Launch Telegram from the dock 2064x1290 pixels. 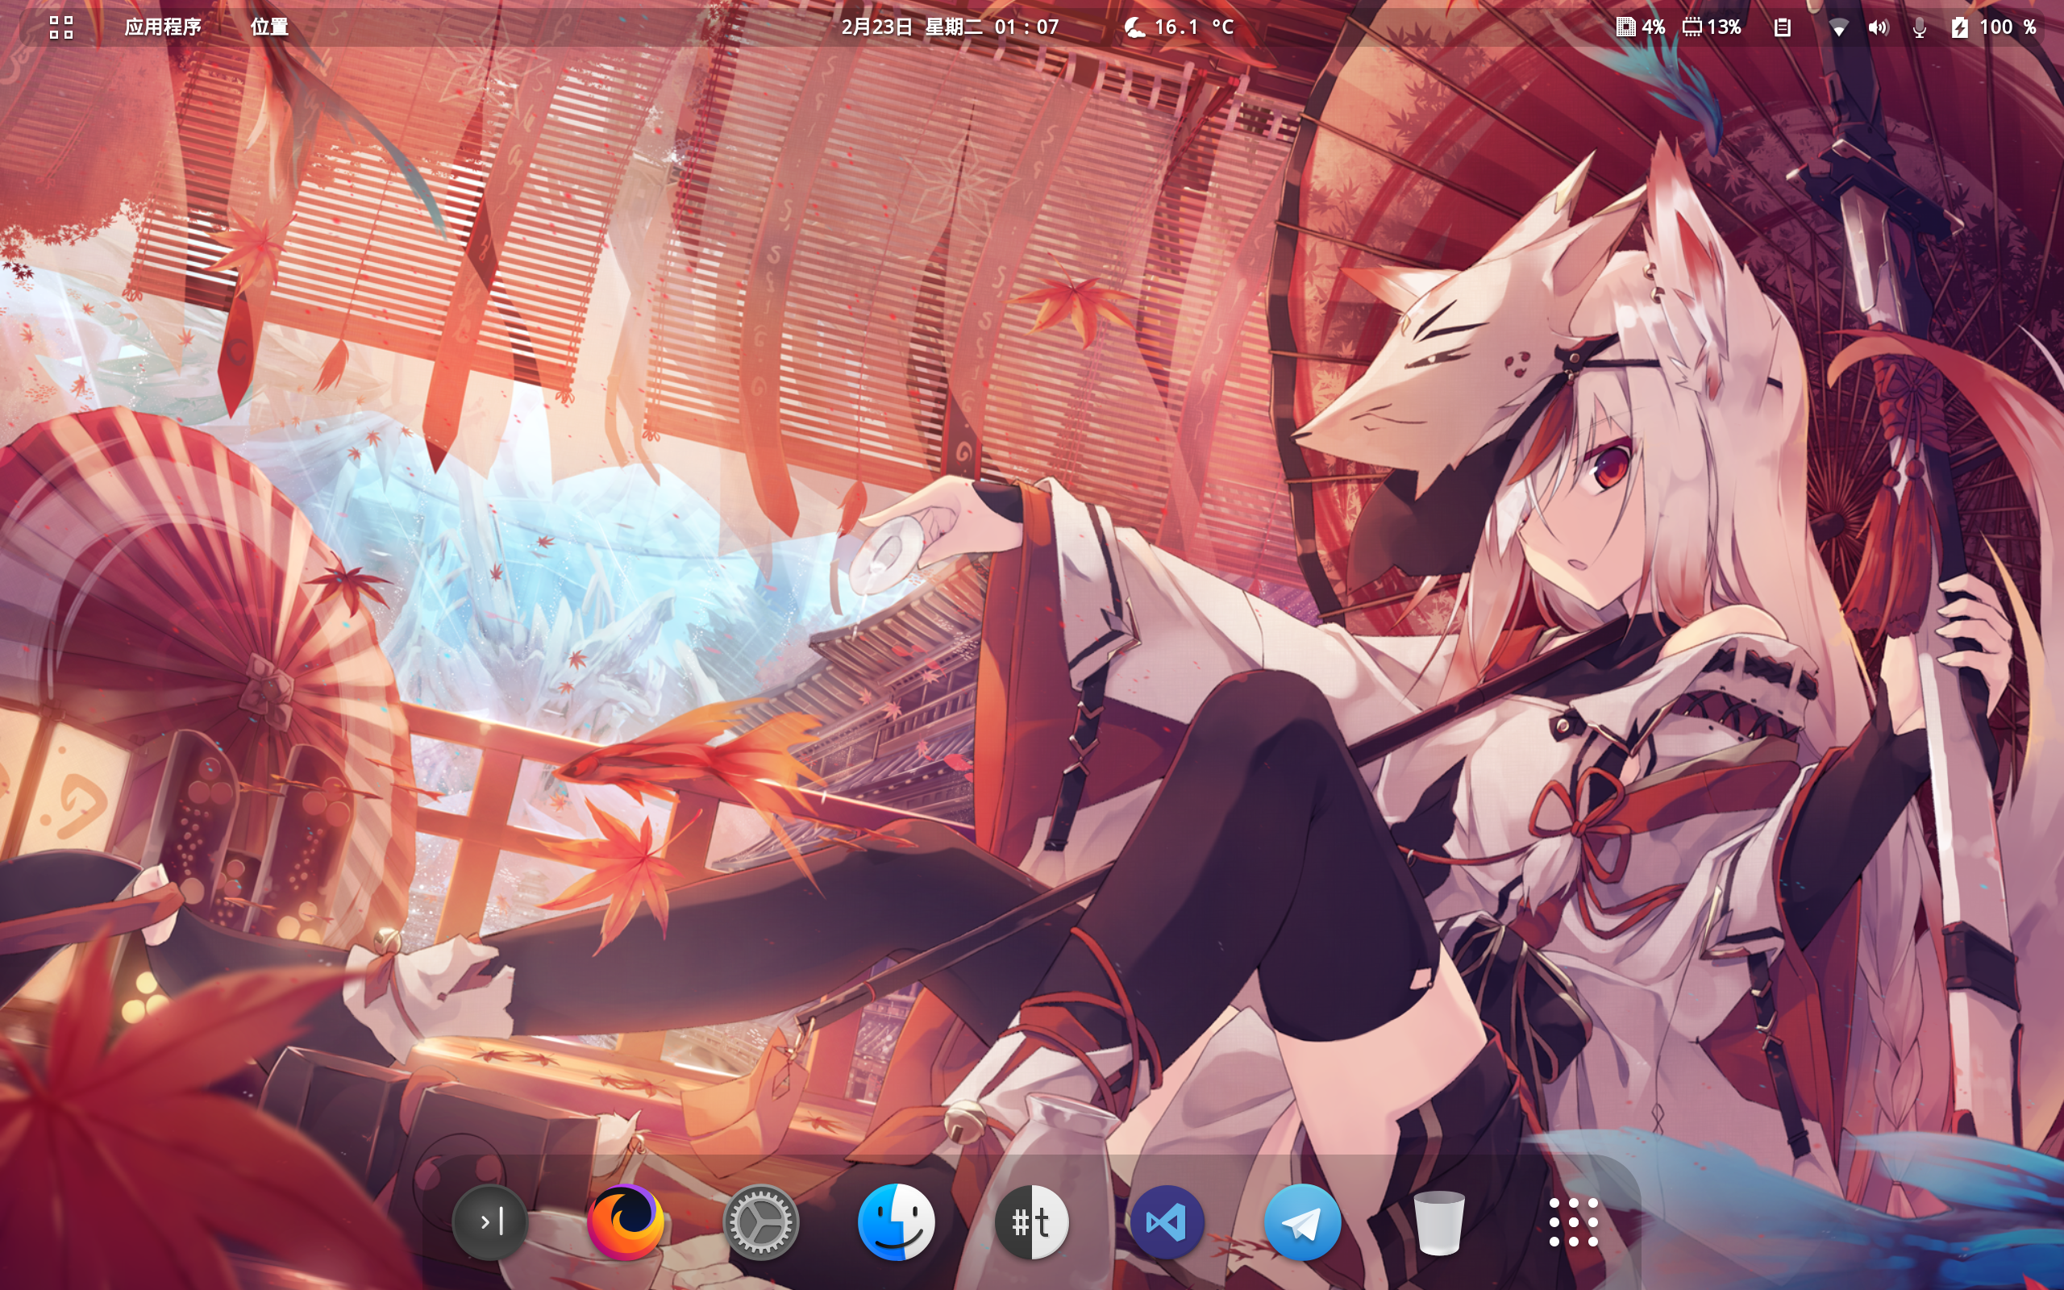[1302, 1221]
